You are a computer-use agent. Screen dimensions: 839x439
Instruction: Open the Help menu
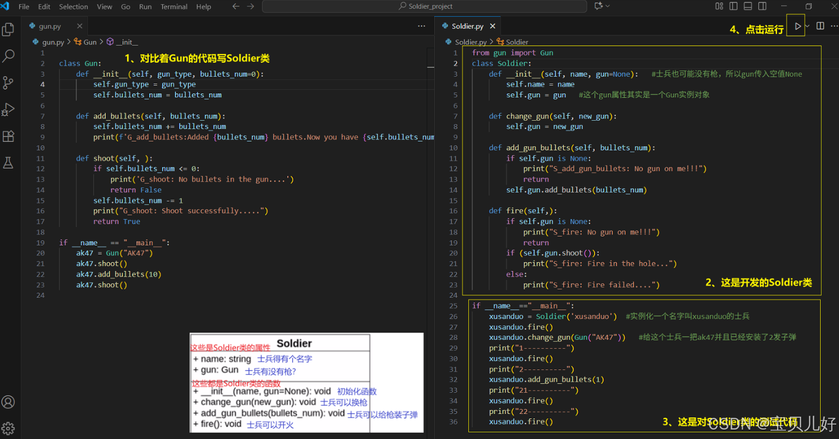point(204,7)
